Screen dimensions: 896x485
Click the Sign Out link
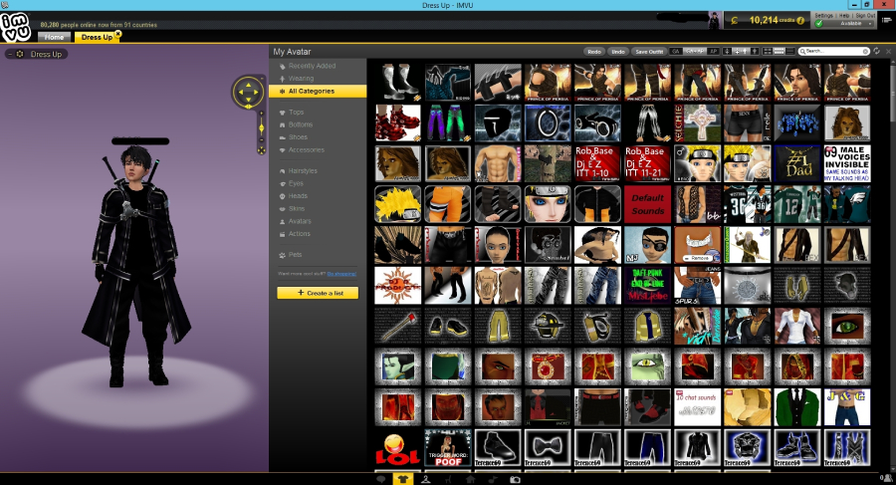865,16
